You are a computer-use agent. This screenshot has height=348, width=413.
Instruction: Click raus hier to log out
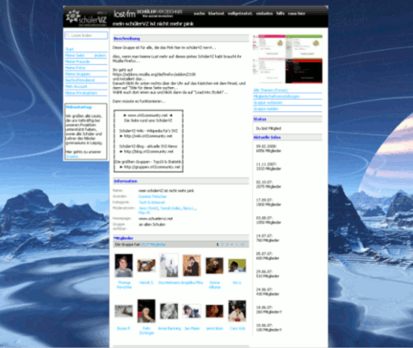pos(296,14)
